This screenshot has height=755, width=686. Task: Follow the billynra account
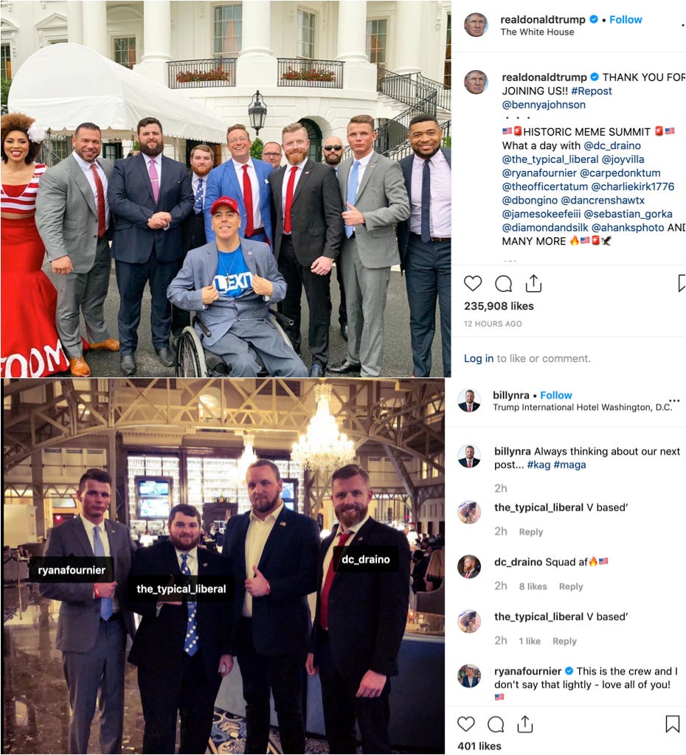tap(556, 395)
